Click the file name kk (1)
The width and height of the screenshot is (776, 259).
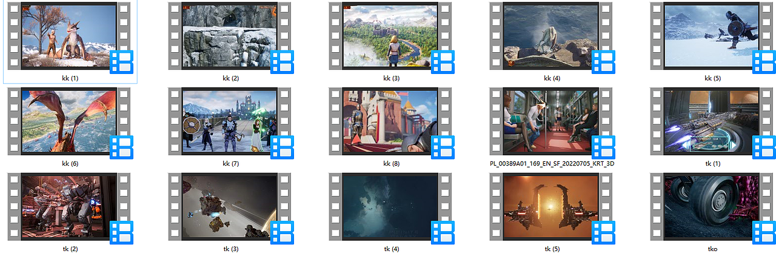pyautogui.click(x=70, y=78)
